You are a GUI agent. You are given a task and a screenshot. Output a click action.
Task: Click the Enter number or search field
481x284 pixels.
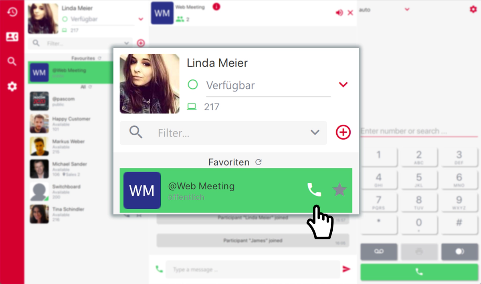(419, 131)
